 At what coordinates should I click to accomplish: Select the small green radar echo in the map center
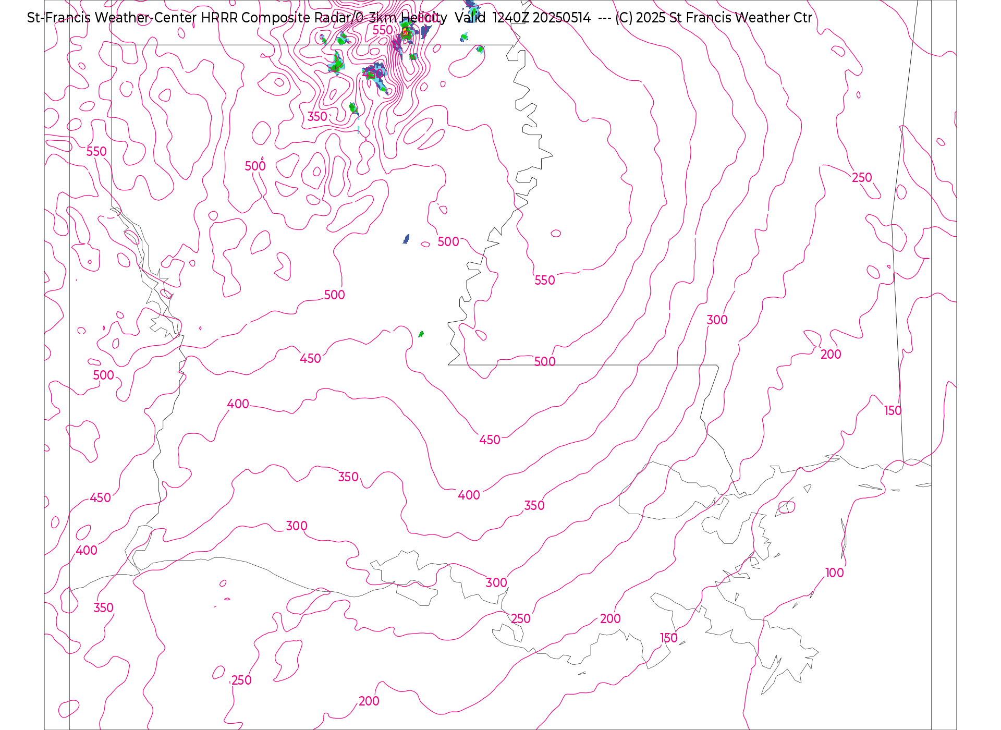point(421,334)
